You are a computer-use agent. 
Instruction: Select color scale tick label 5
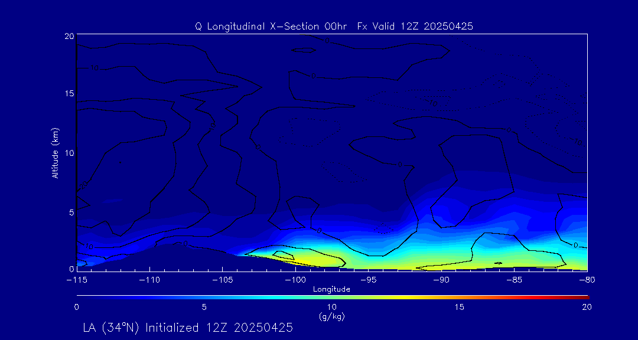point(204,308)
